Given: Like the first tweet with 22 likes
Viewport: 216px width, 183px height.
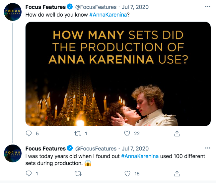Looking at the screenshot, I should pyautogui.click(x=127, y=133).
